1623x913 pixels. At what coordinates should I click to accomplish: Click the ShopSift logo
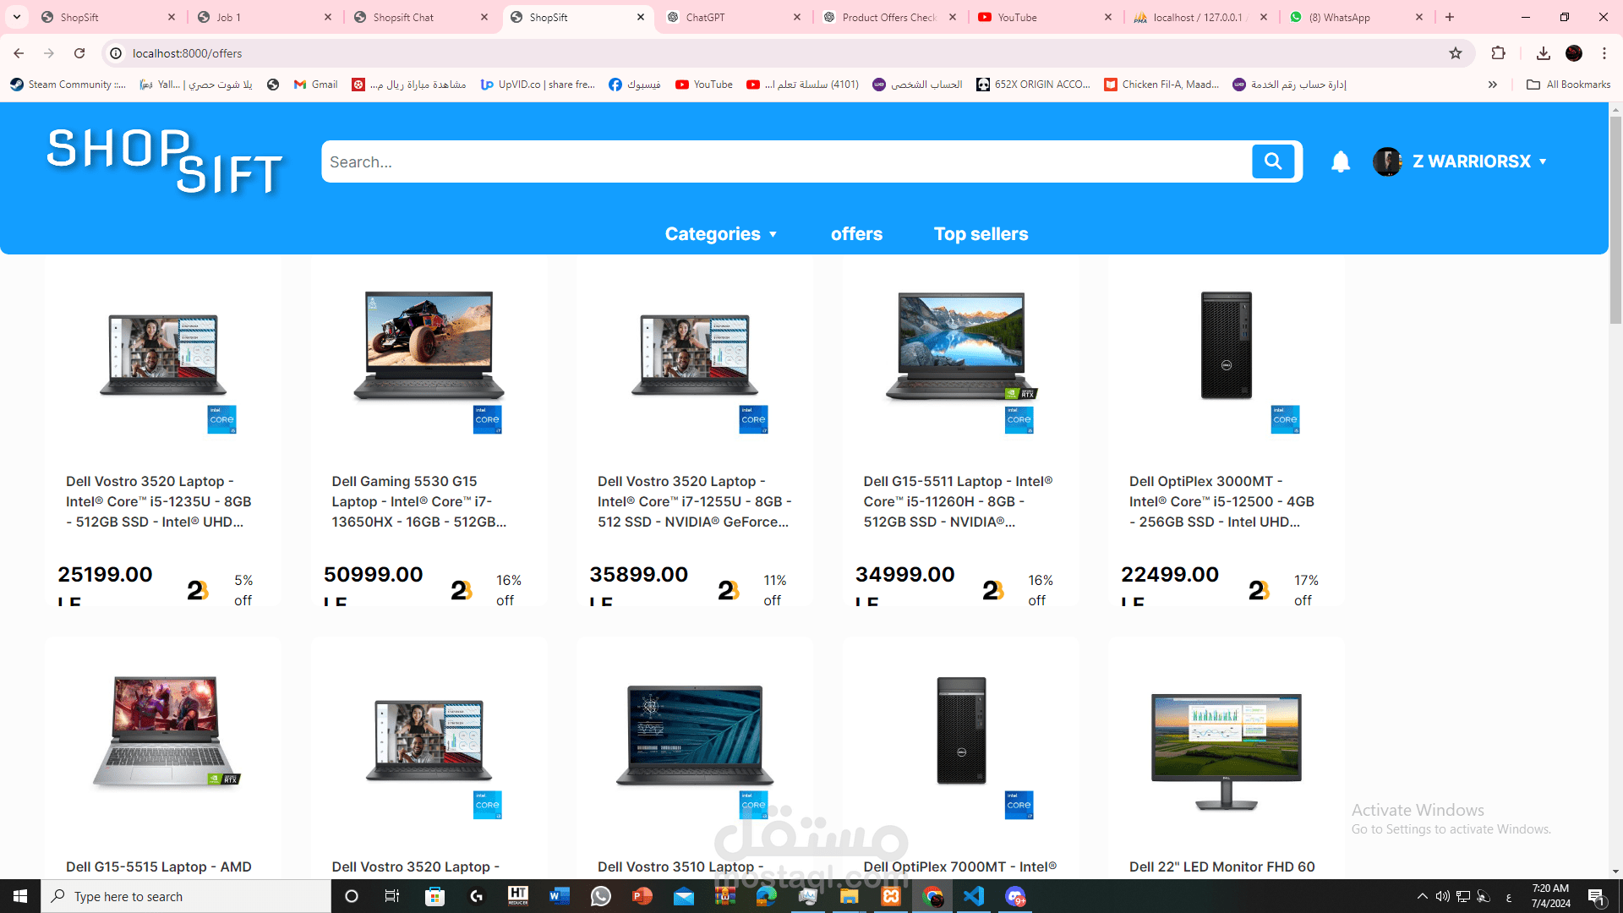pos(165,161)
